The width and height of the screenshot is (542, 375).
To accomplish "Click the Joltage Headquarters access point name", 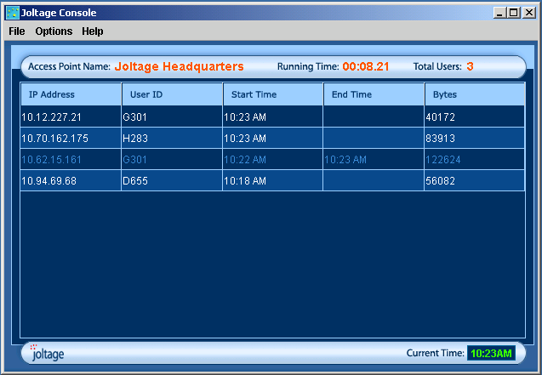I will pos(179,66).
